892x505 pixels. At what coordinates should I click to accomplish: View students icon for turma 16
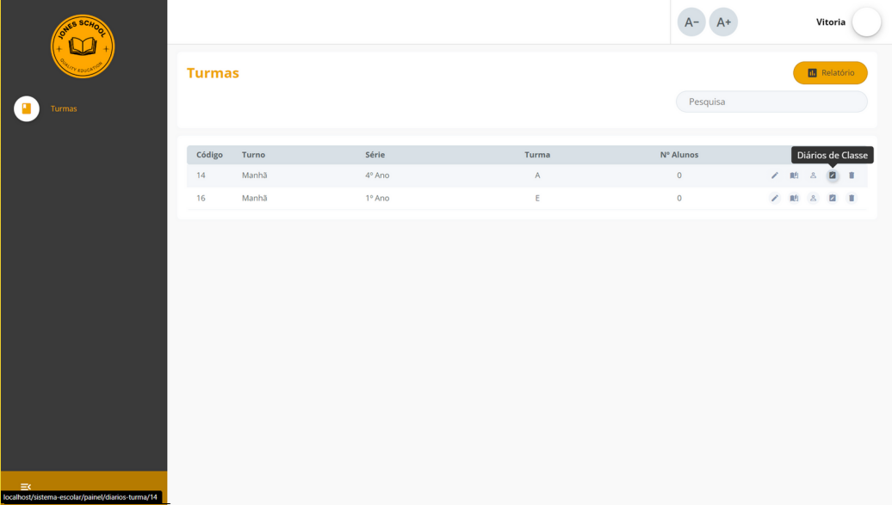click(813, 197)
